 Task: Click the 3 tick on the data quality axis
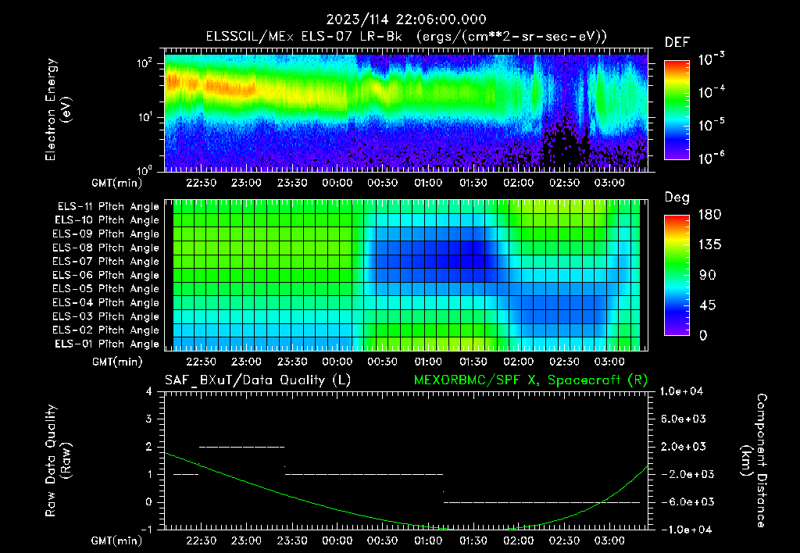(x=149, y=419)
